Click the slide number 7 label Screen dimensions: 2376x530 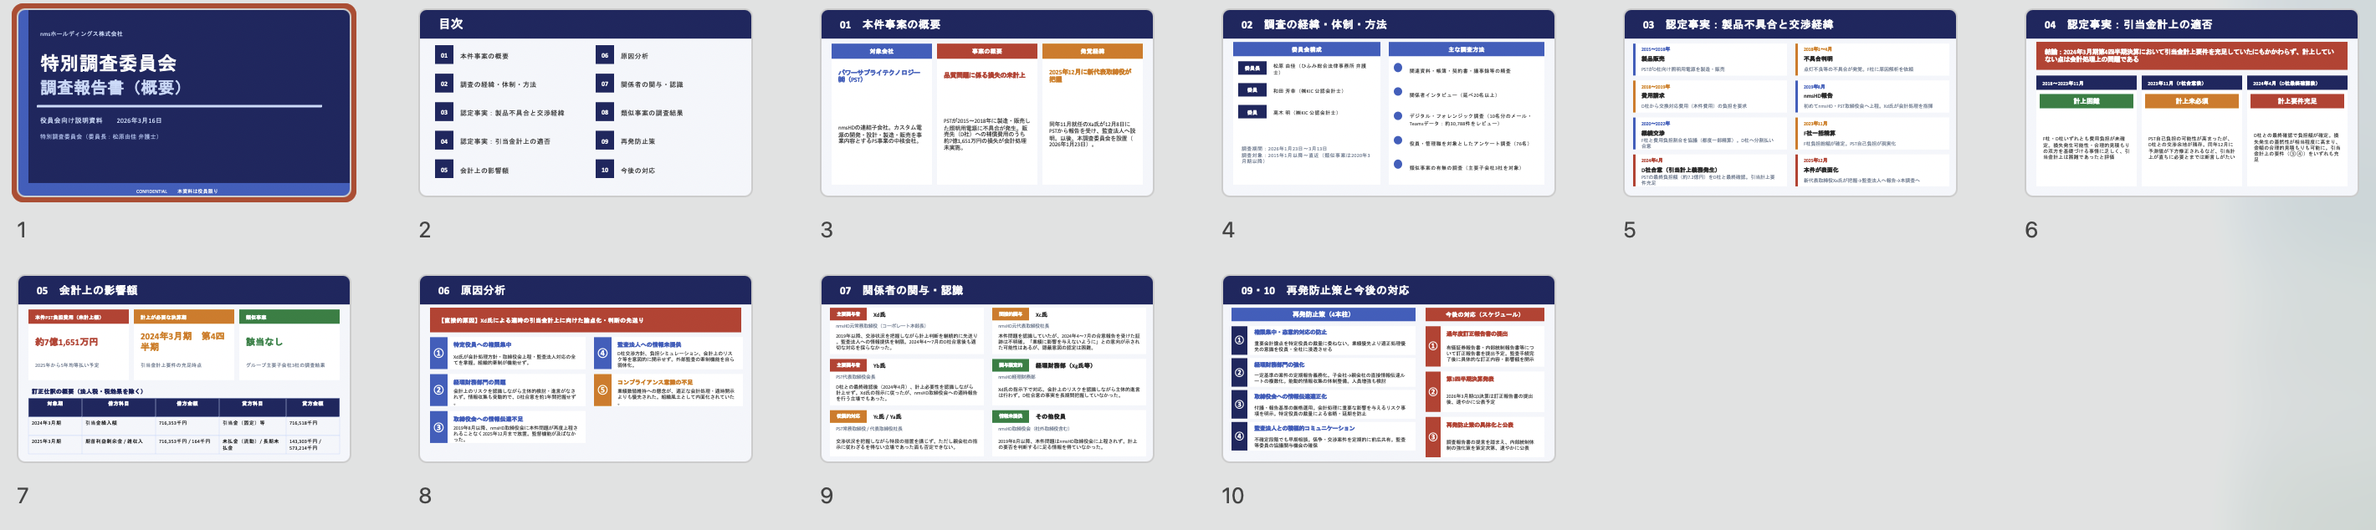coord(22,495)
